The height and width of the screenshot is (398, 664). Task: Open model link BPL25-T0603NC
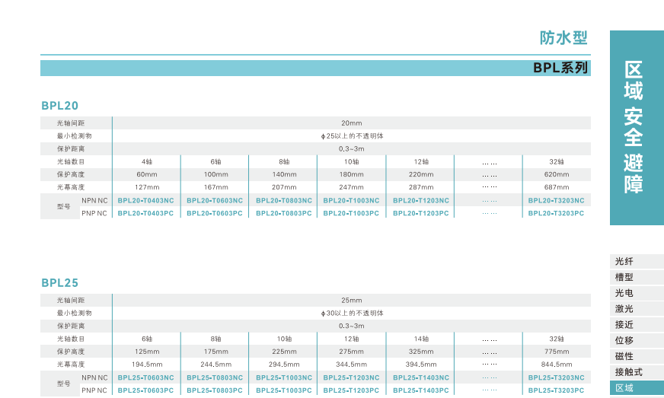(146, 378)
